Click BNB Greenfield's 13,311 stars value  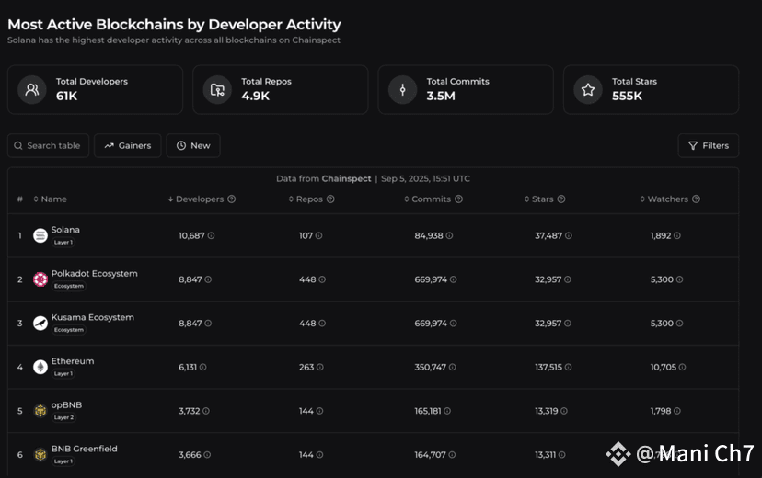click(x=545, y=455)
